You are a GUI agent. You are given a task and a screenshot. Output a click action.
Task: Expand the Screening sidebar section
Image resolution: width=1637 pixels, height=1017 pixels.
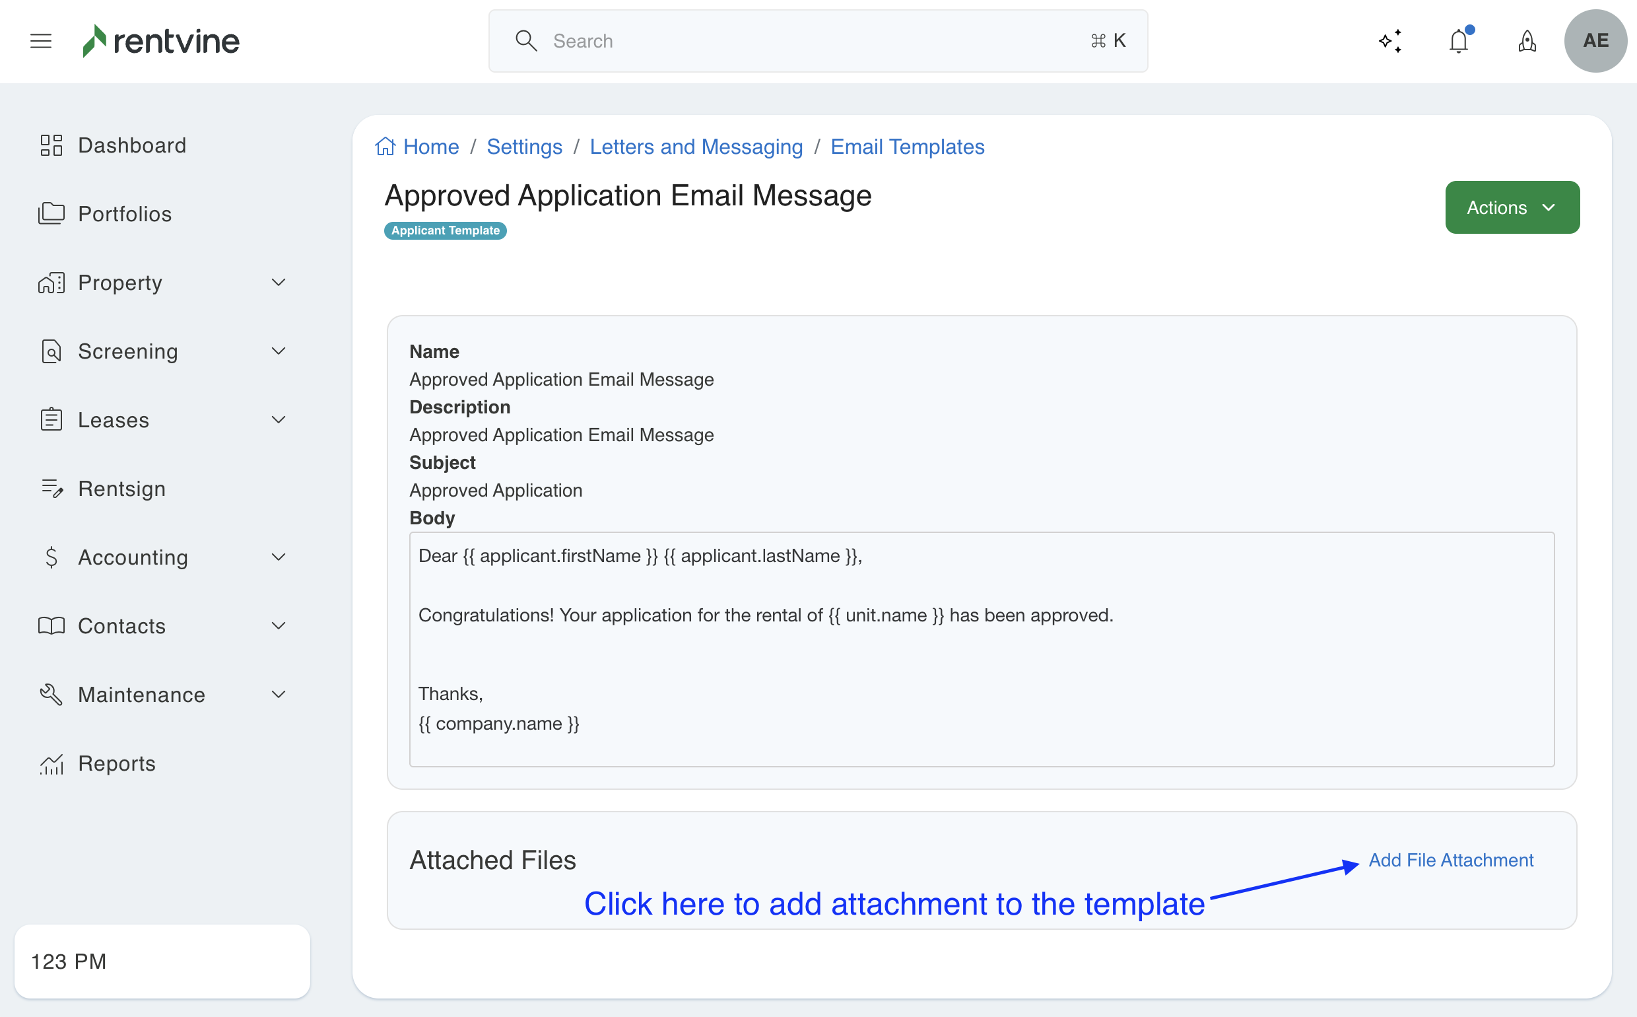279,351
